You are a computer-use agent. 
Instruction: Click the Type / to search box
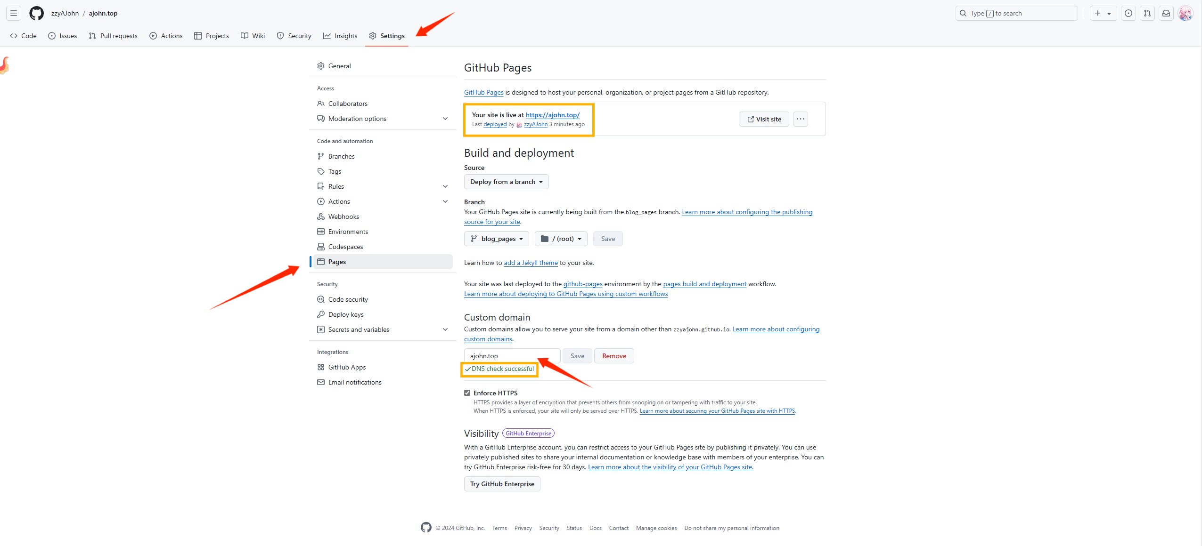1016,13
